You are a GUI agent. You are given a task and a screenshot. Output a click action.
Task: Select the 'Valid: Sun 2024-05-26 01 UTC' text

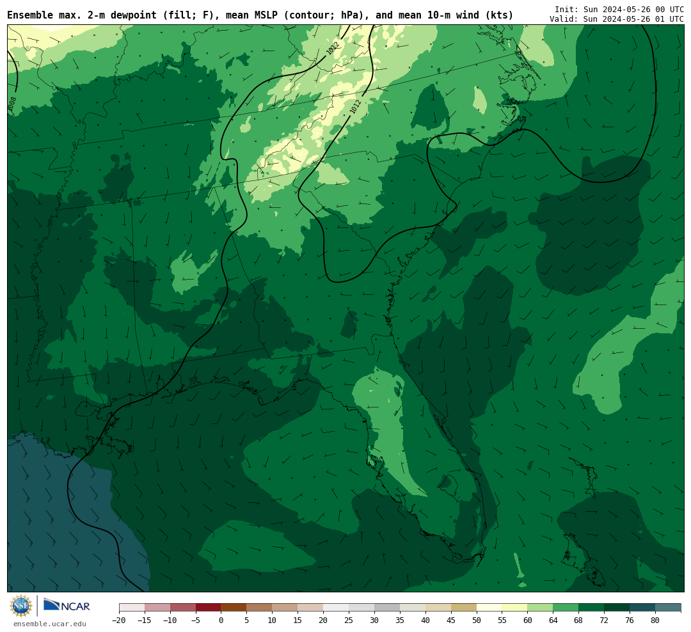617,19
